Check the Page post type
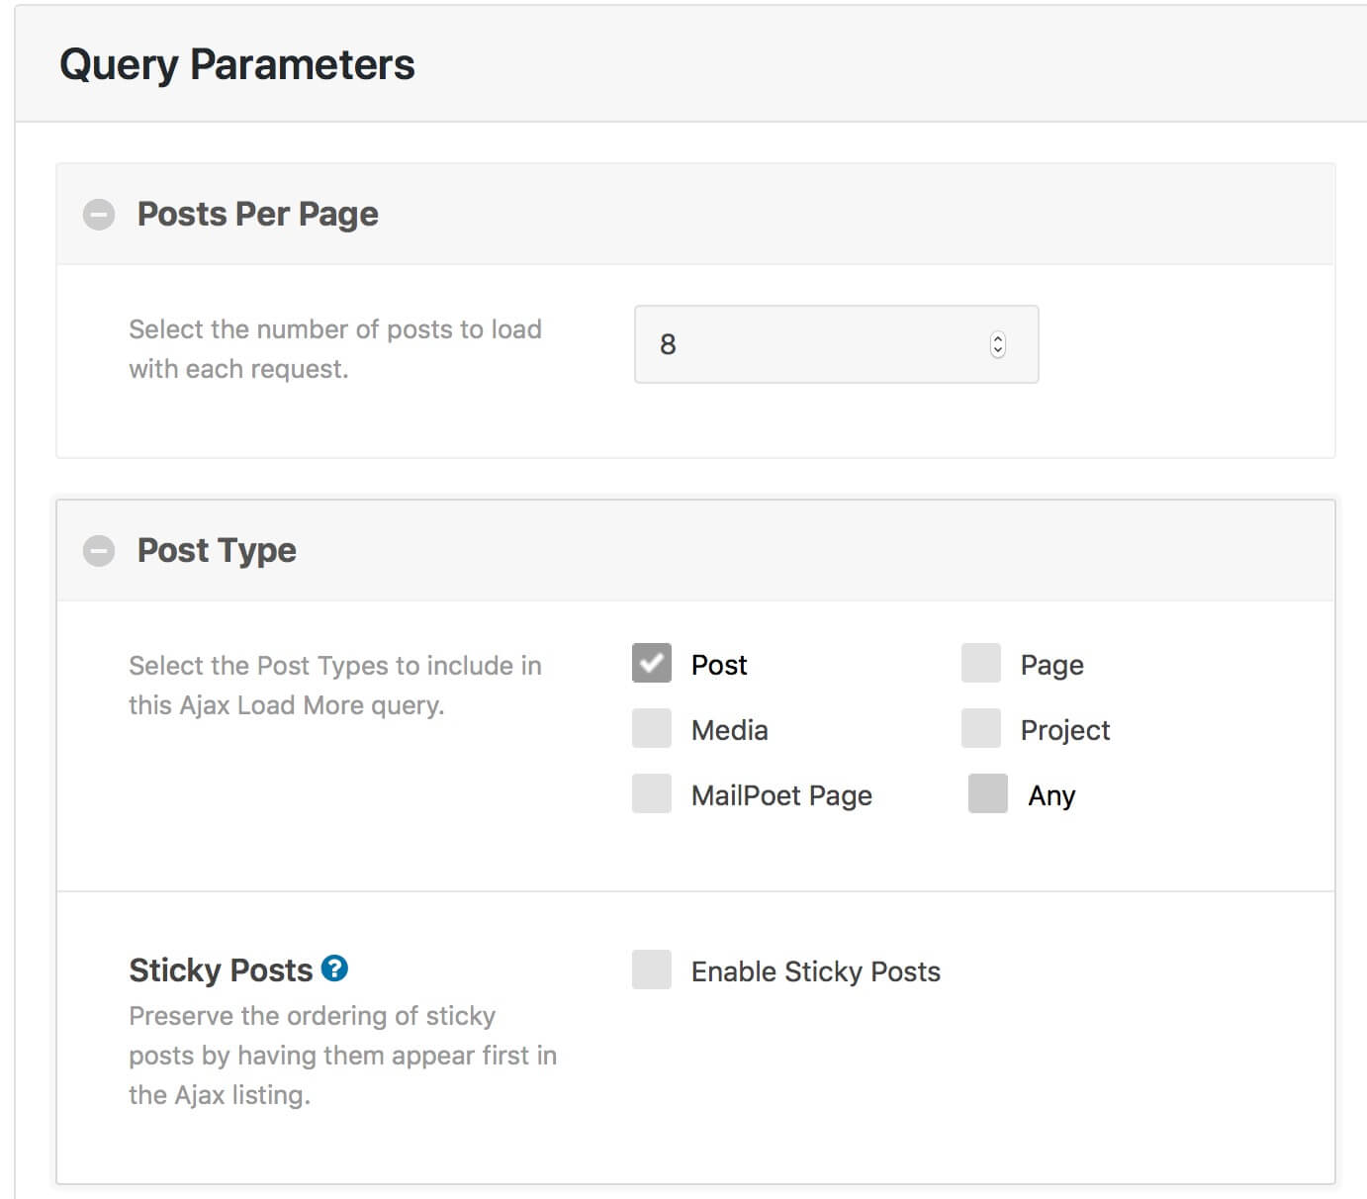The width and height of the screenshot is (1367, 1199). (981, 664)
